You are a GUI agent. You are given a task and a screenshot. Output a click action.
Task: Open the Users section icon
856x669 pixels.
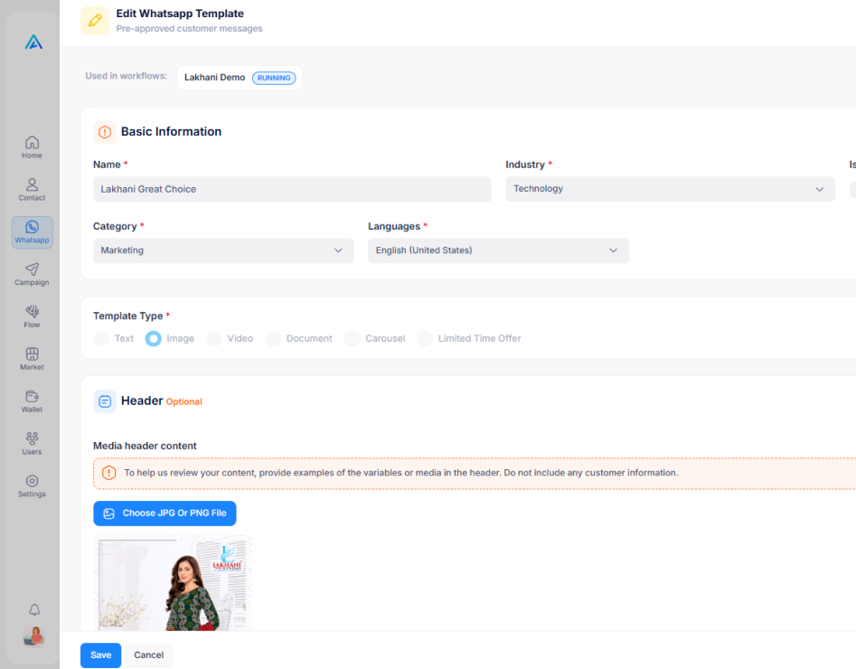pyautogui.click(x=32, y=444)
